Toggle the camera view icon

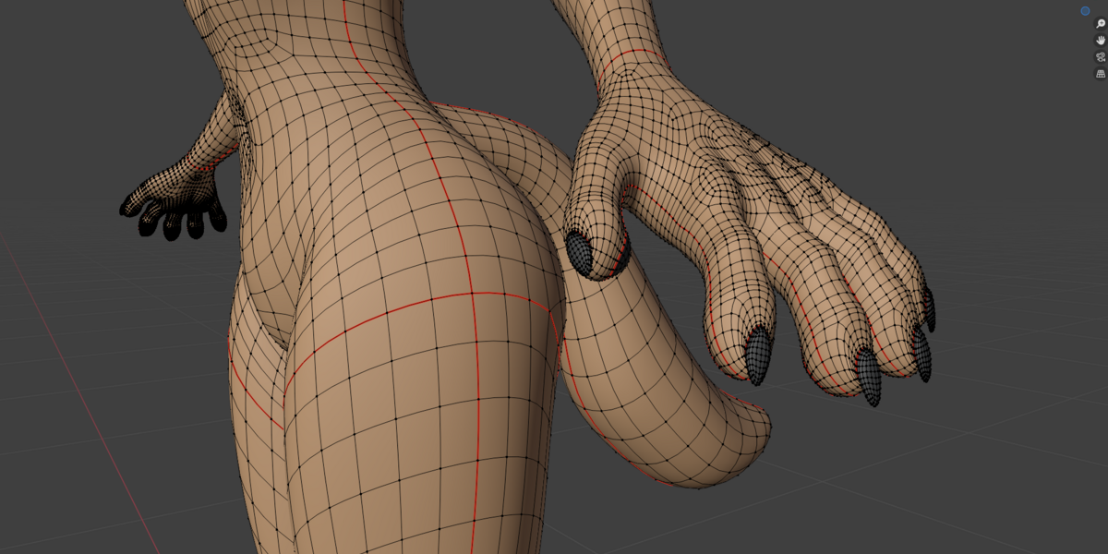[1101, 57]
